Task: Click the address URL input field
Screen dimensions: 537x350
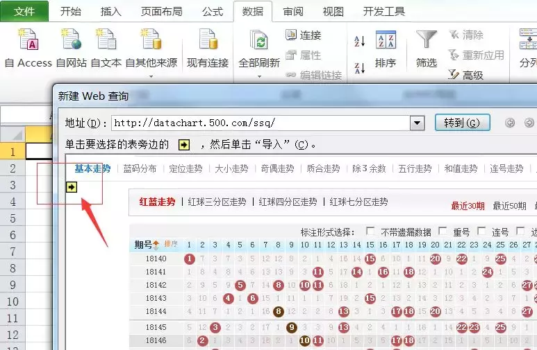Action: tap(261, 123)
